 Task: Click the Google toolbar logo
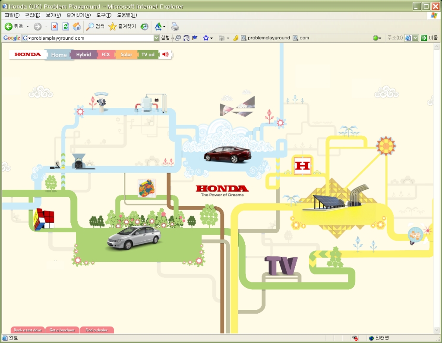point(12,38)
